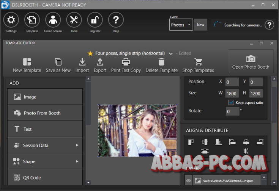Toggle Keep aspect ratio checkbox
The image size is (279, 191).
point(231,103)
